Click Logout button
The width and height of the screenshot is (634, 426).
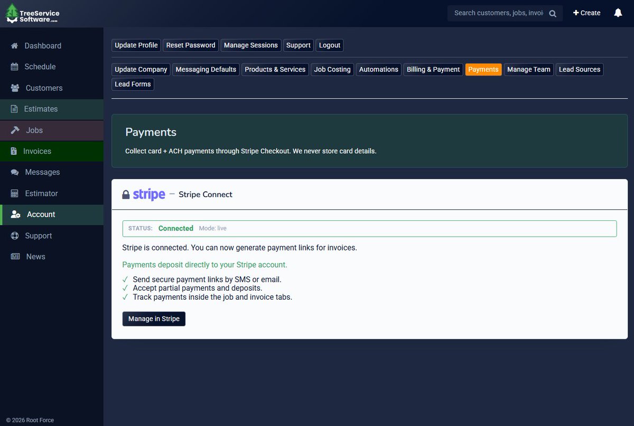330,45
